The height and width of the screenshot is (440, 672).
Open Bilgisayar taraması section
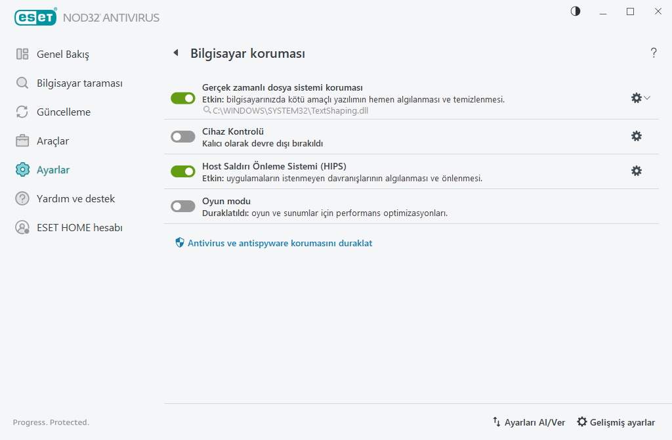[x=79, y=83]
